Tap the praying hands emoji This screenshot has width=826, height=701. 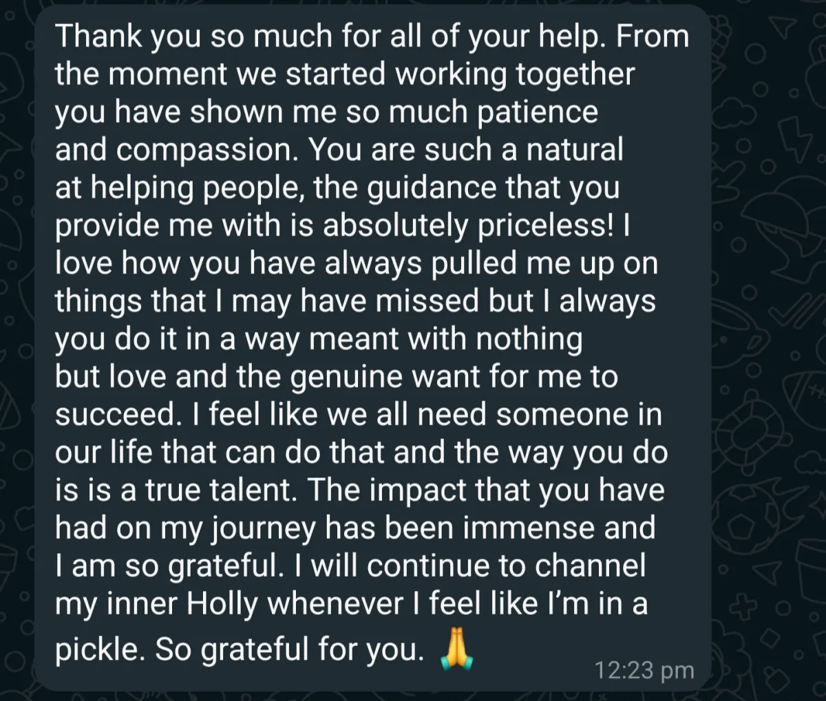[456, 649]
